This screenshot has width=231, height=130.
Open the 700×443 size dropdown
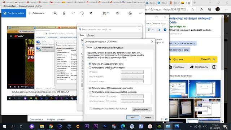point(207,60)
